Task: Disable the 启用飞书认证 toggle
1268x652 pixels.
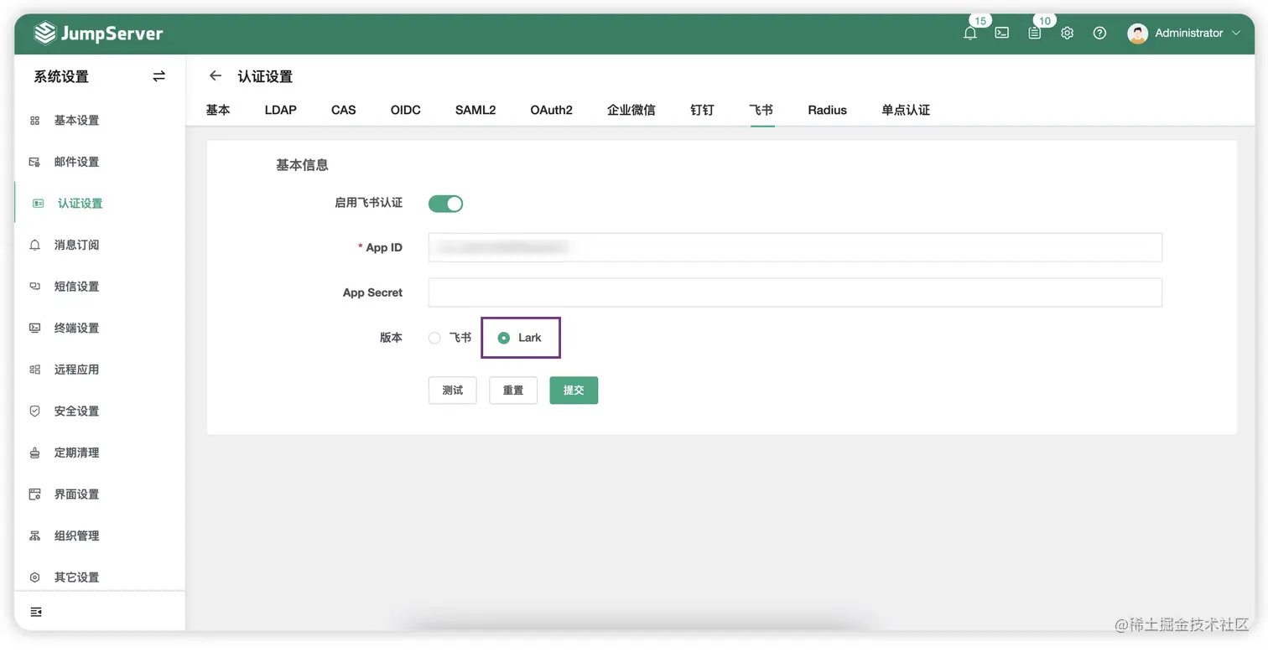Action: [445, 203]
